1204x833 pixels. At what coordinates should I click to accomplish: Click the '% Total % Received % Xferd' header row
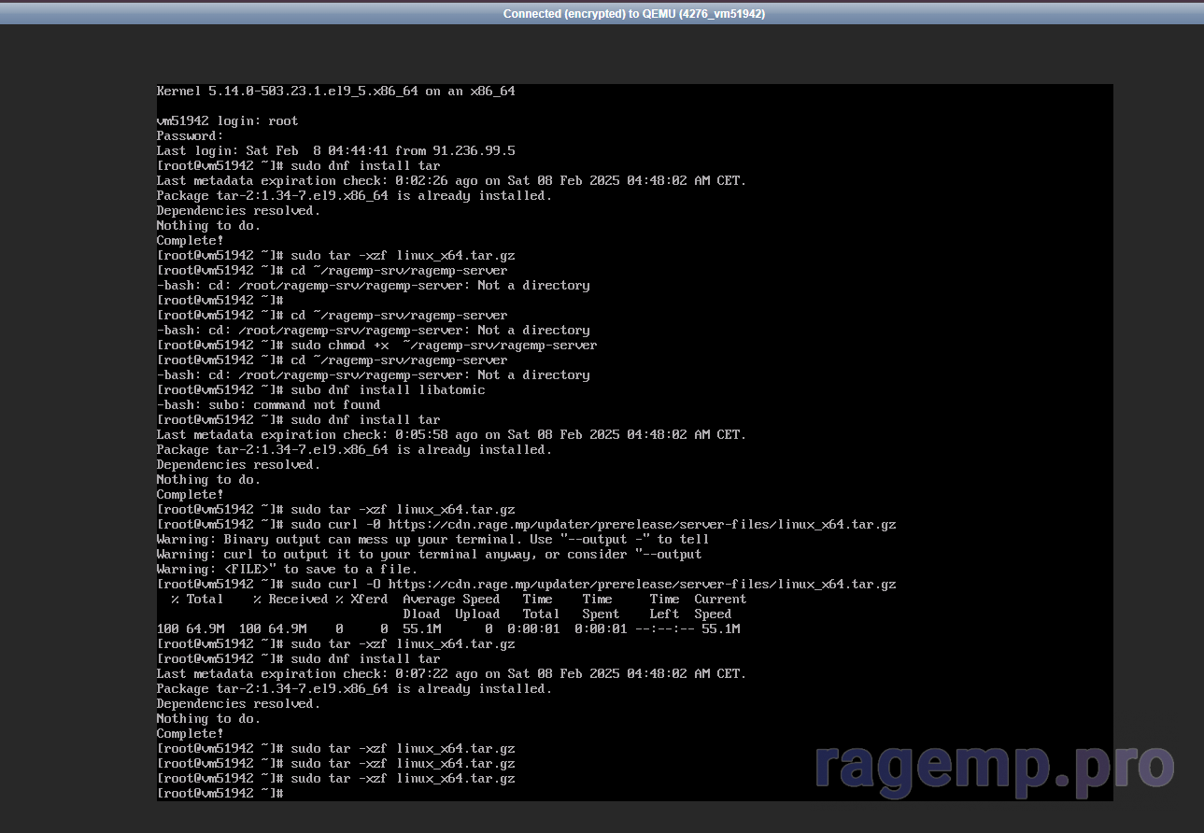(459, 599)
